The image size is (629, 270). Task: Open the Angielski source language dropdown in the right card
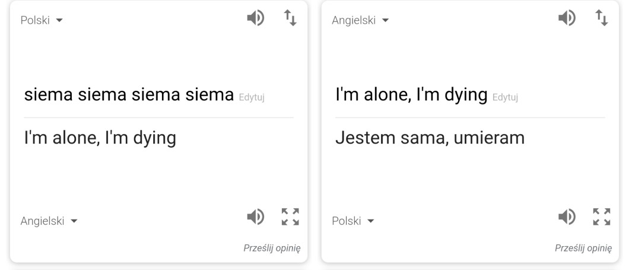tap(360, 21)
